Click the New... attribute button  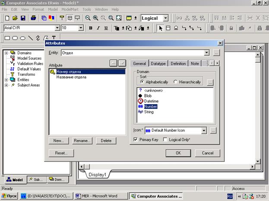click(58, 141)
